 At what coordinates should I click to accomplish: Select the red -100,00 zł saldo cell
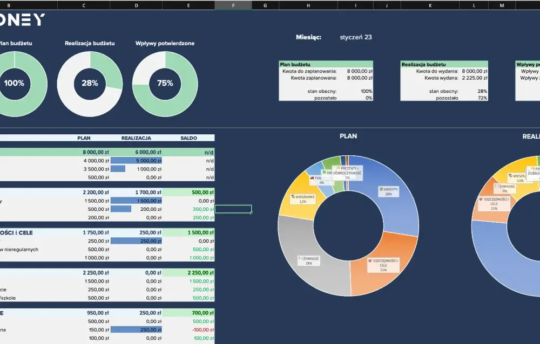point(188,329)
